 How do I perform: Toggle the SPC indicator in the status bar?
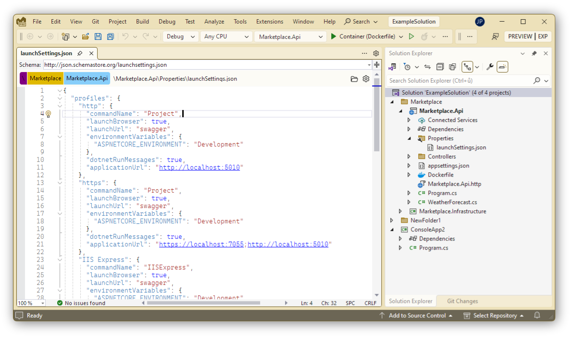pyautogui.click(x=350, y=303)
